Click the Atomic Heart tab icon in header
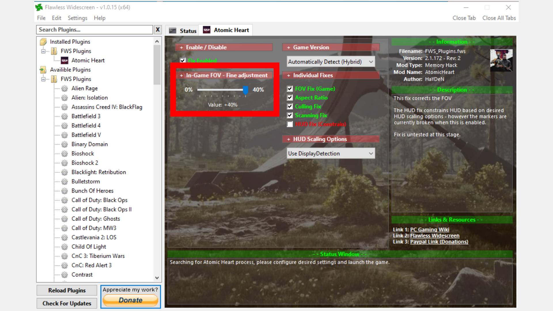 tap(206, 30)
